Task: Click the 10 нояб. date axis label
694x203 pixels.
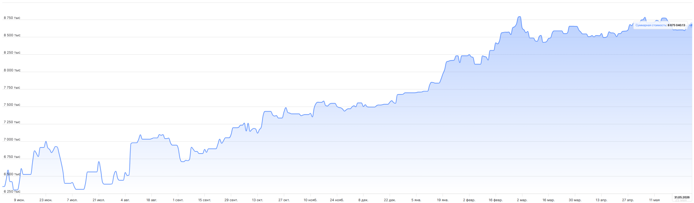Action: pos(310,200)
